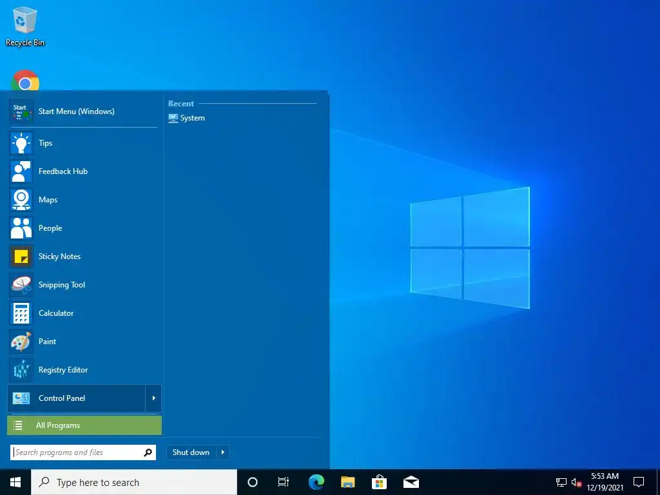Expand Shut down power options arrow
This screenshot has height=495, width=660.
[x=223, y=452]
